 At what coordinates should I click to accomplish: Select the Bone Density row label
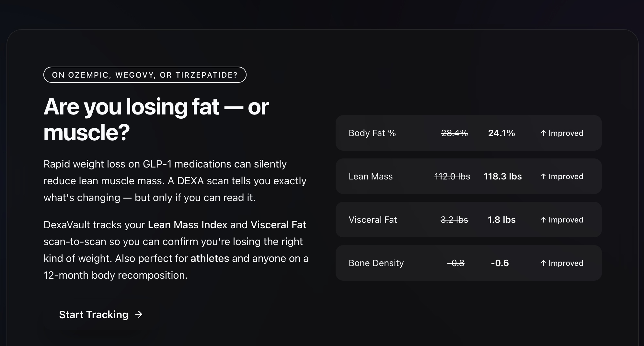pos(376,263)
